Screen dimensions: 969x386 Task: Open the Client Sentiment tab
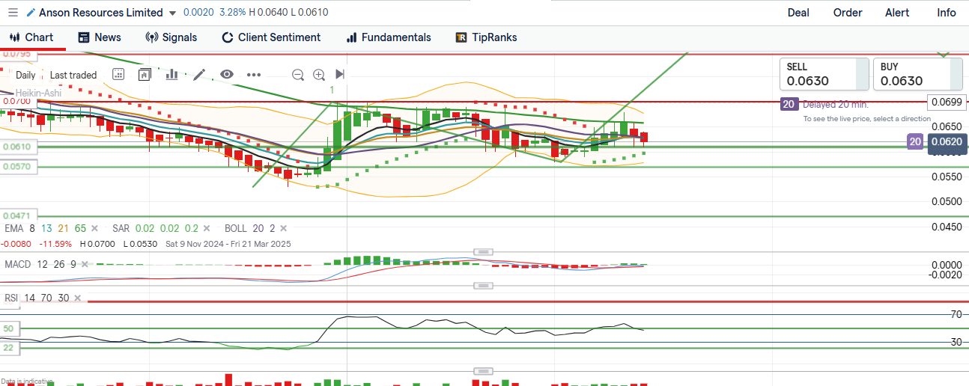[271, 37]
